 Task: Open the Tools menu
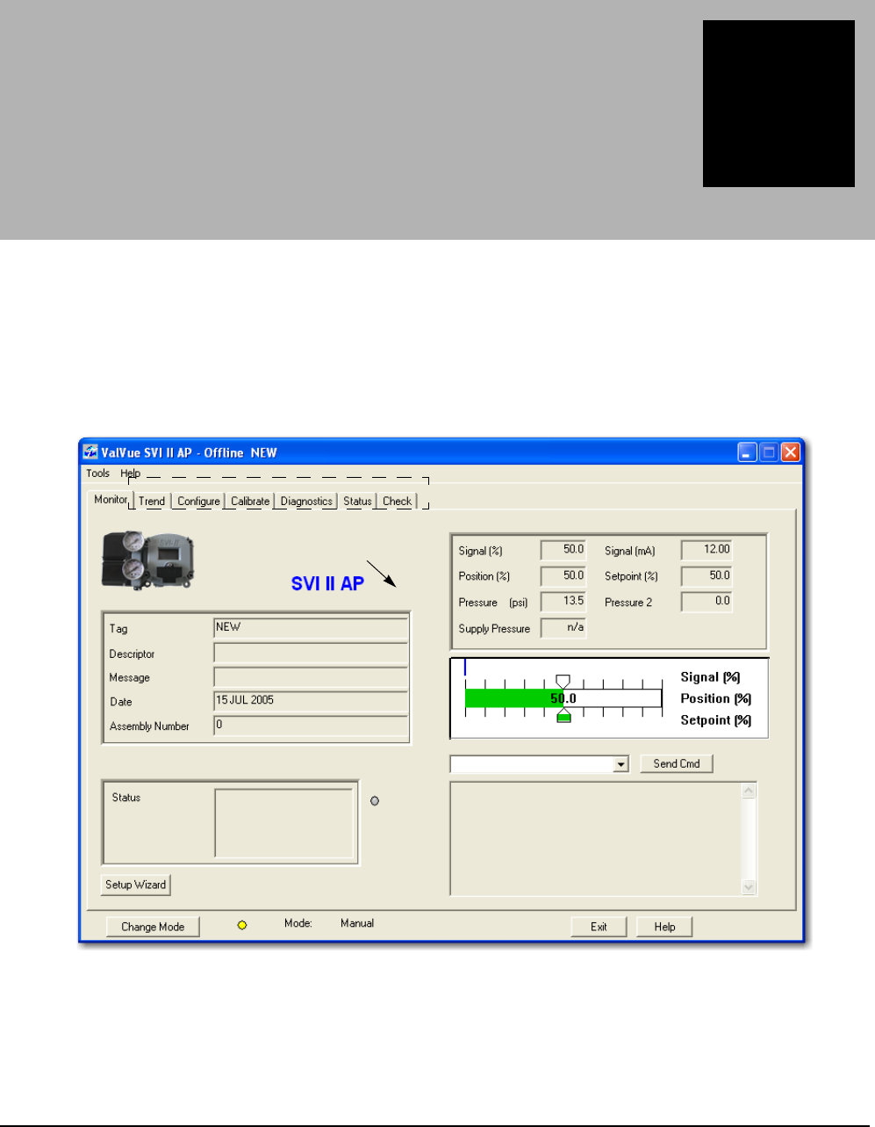(x=97, y=473)
